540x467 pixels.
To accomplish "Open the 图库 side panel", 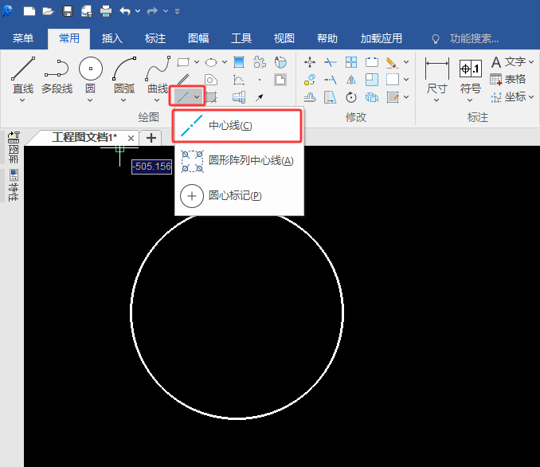I will click(x=14, y=147).
